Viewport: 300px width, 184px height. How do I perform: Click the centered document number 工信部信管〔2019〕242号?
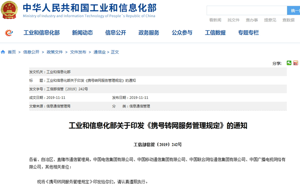158,145
